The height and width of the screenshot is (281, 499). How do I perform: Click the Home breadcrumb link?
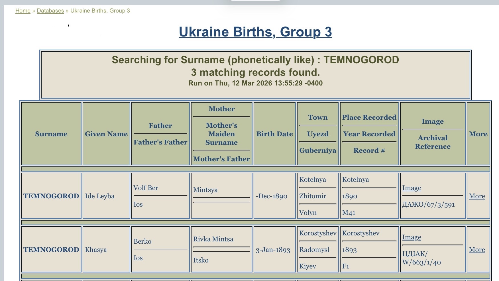23,11
